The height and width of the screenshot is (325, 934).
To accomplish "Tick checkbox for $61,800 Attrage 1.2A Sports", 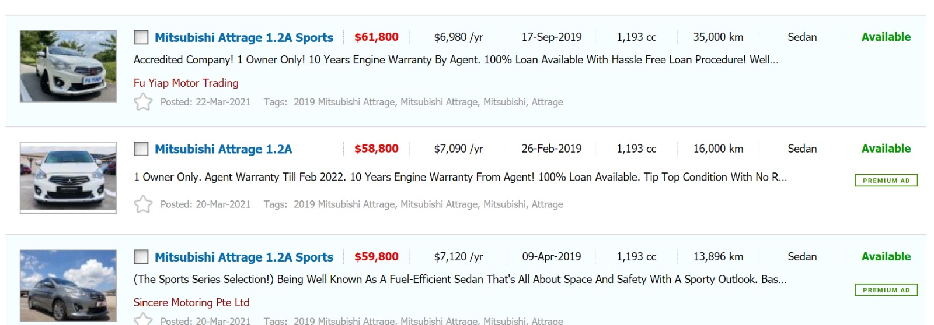I will click(x=141, y=37).
